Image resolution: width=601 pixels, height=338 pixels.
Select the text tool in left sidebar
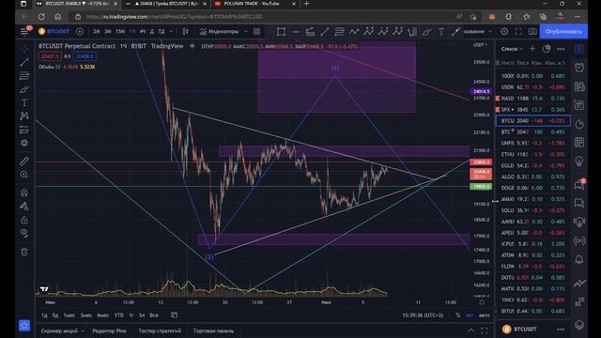(24, 102)
